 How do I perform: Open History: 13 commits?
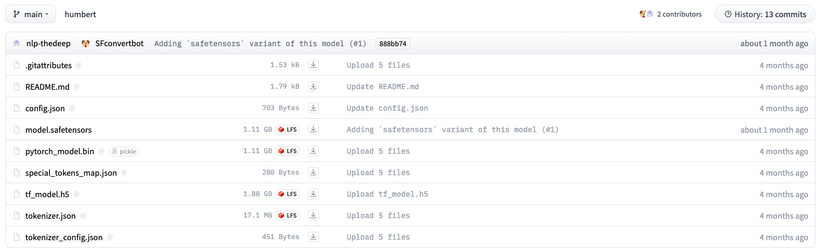click(x=765, y=15)
